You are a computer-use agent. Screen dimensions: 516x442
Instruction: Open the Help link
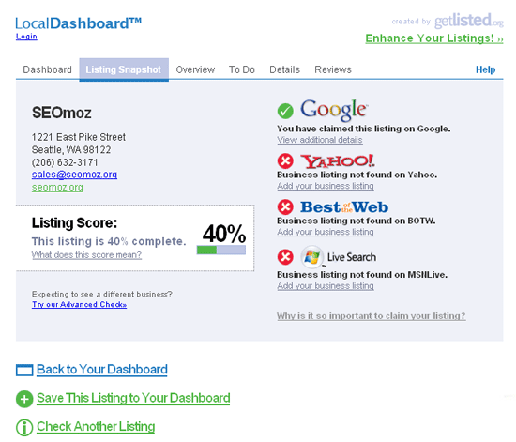pyautogui.click(x=485, y=69)
